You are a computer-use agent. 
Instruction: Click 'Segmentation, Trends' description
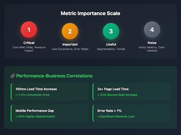[x=111, y=49]
